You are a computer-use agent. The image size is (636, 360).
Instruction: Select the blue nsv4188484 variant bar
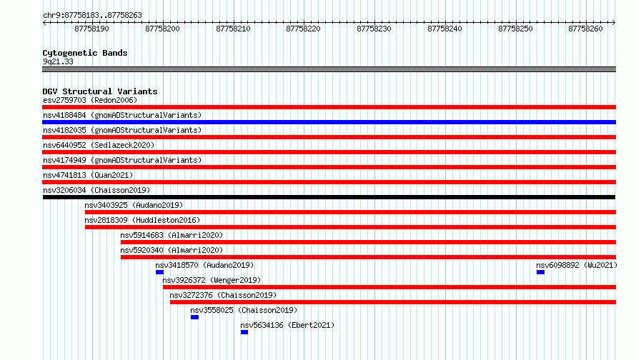(329, 122)
